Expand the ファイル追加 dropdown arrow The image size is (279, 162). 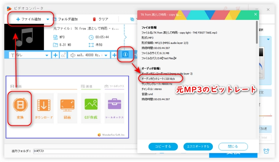coord(48,19)
